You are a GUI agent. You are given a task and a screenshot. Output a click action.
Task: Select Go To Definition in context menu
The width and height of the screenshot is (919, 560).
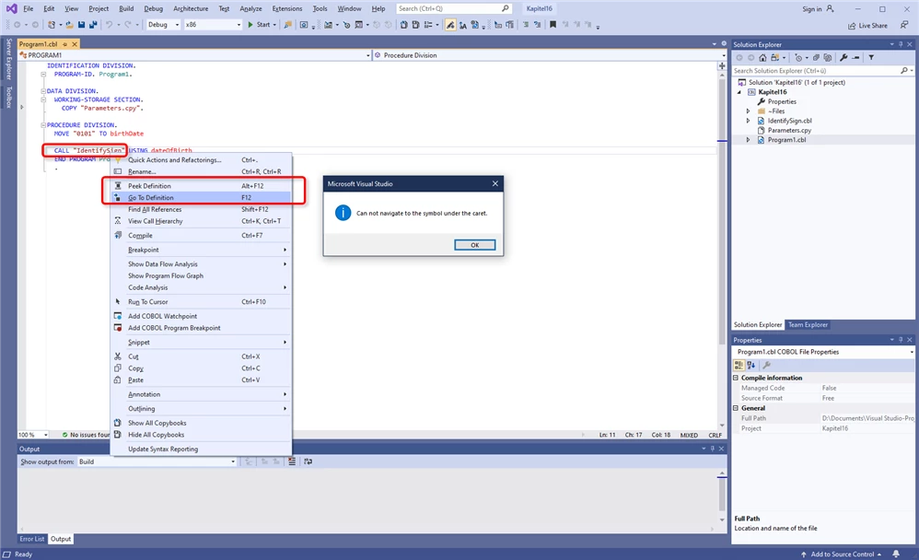(x=201, y=198)
